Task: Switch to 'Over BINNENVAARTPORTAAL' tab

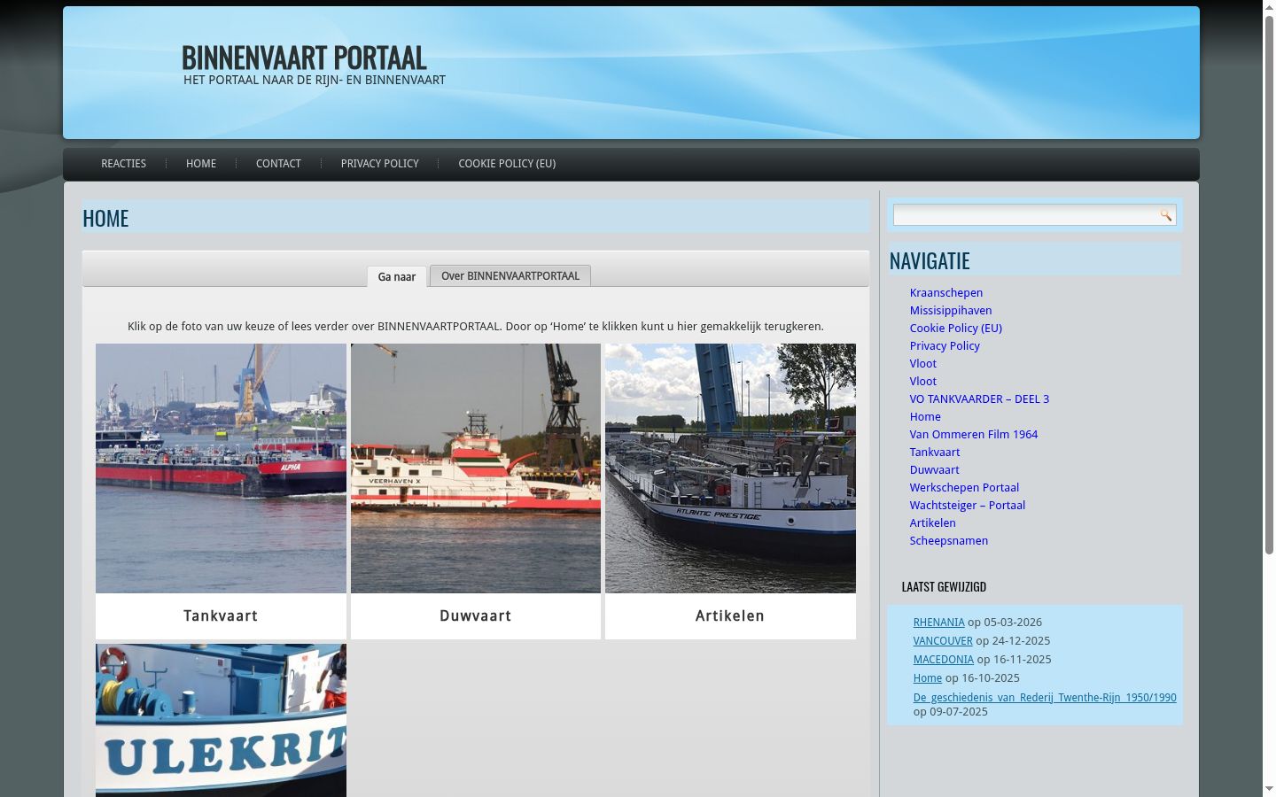Action: (x=510, y=275)
